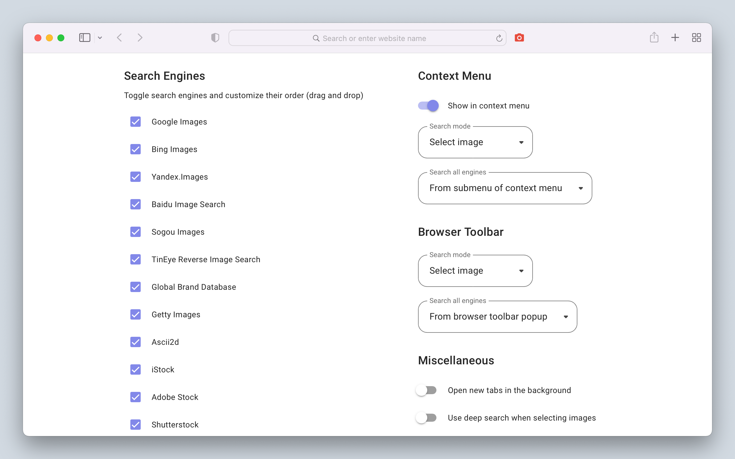
Task: Click the sidebar chevron dropdown arrow
Action: [100, 38]
